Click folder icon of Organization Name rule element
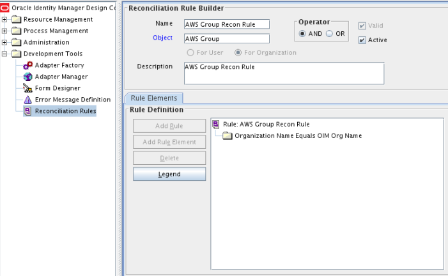This screenshot has height=276, width=448. click(x=228, y=135)
